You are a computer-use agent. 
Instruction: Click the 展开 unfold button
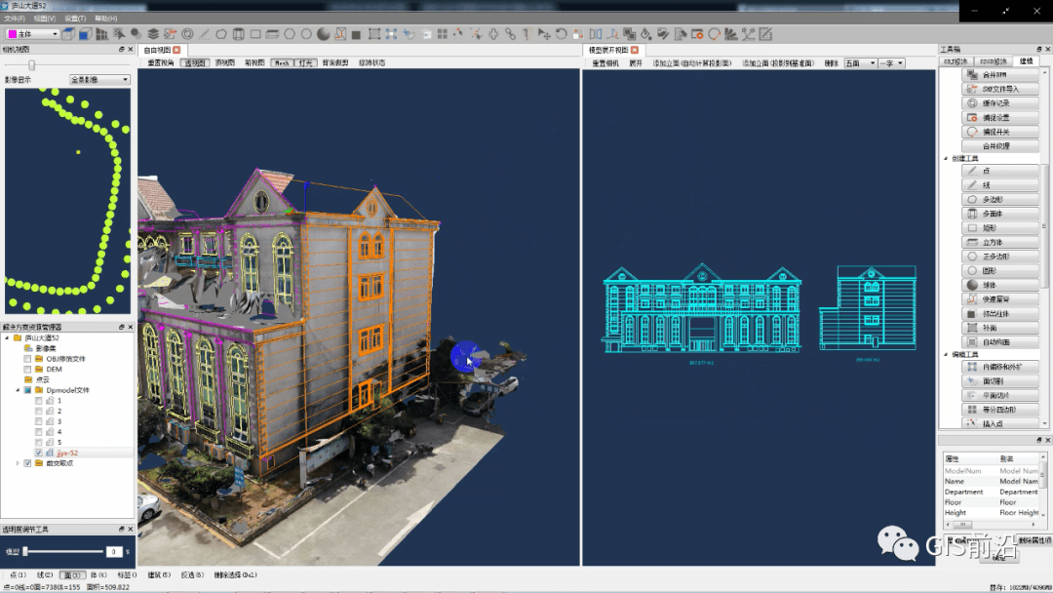[636, 63]
